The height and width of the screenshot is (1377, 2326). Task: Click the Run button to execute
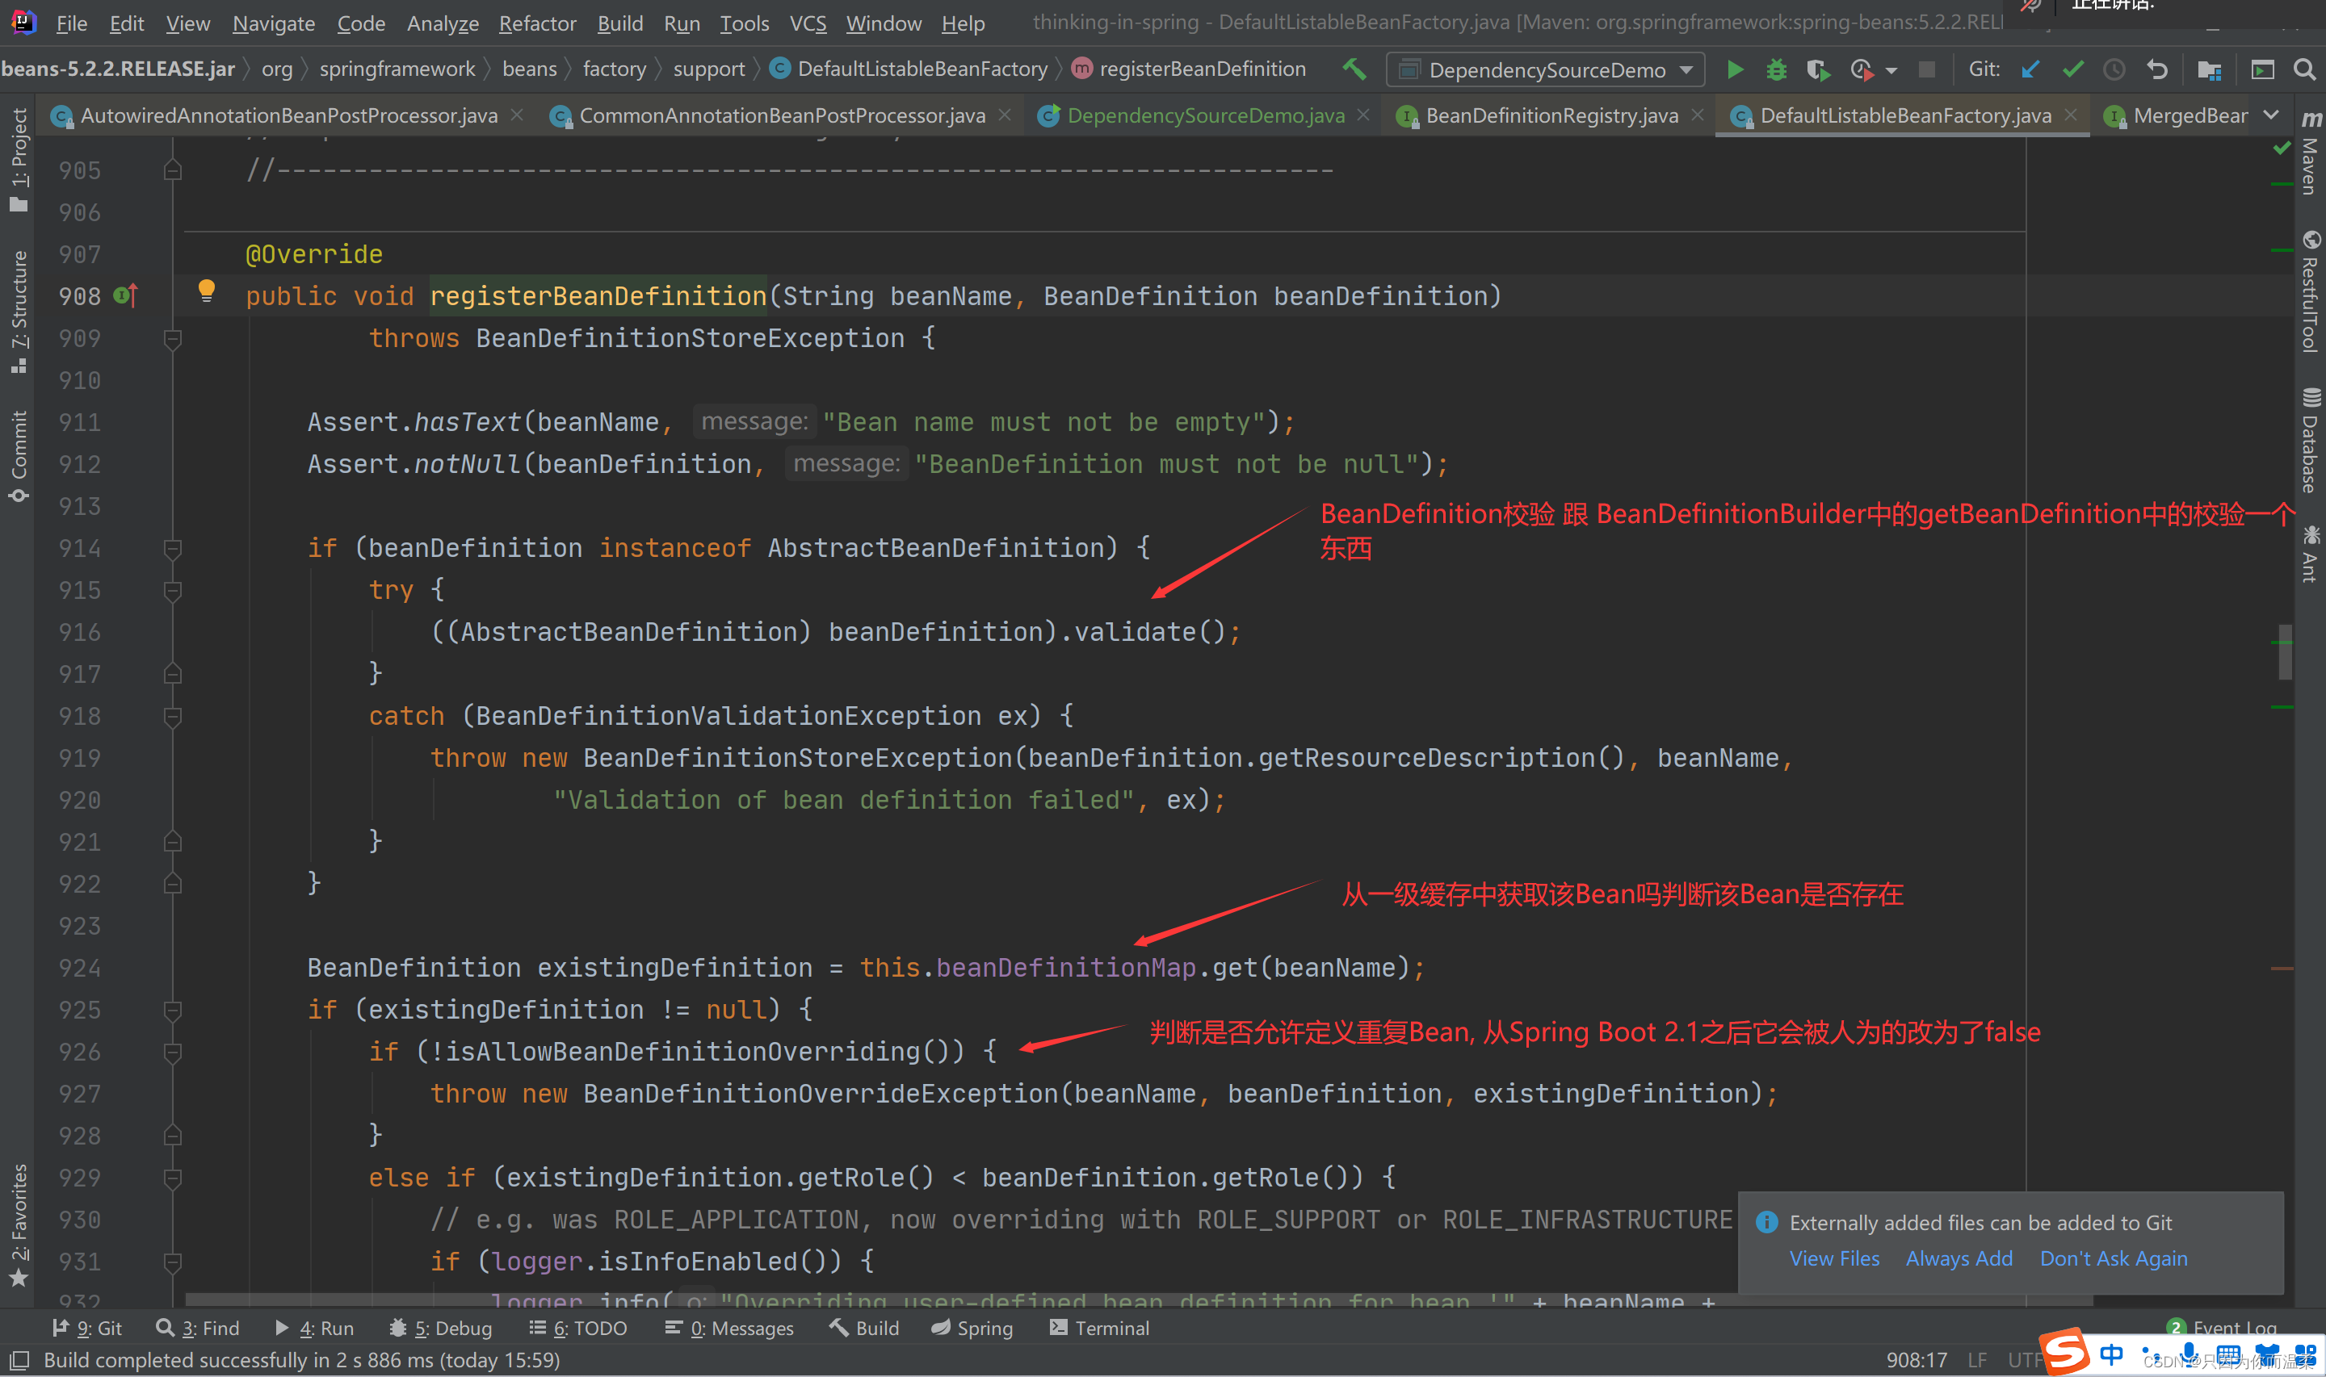(1736, 70)
